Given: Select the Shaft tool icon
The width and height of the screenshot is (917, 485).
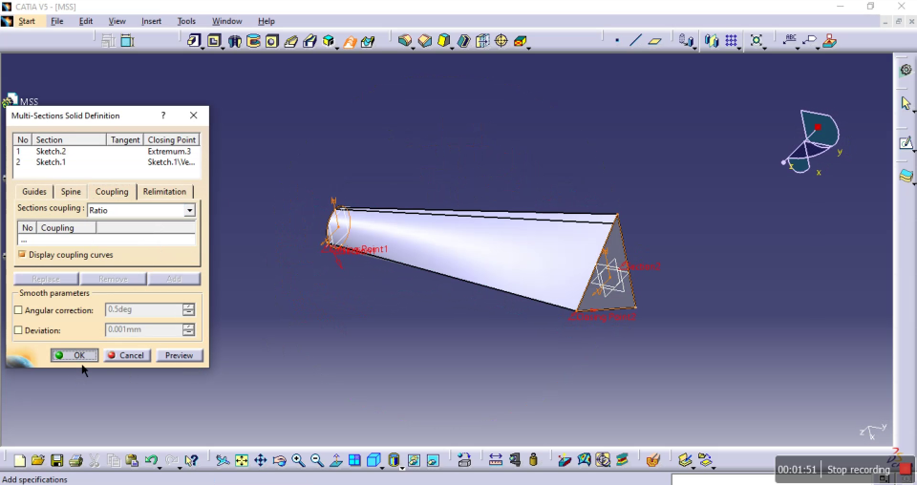Looking at the screenshot, I should [235, 41].
